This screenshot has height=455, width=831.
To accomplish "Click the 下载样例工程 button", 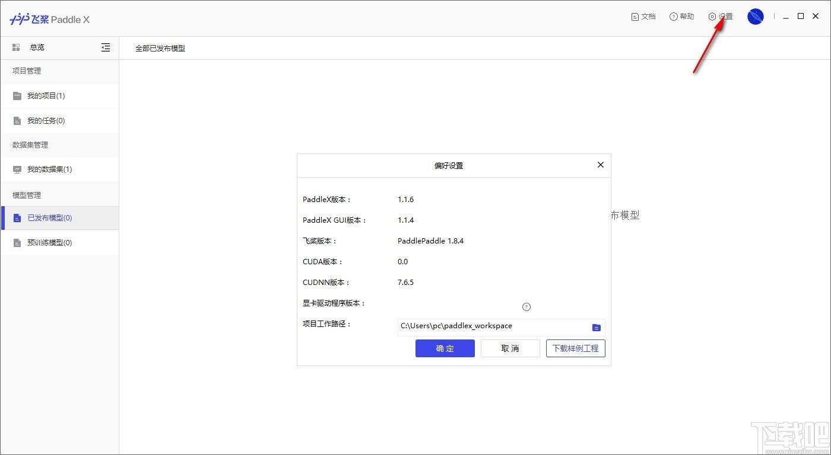I will 576,348.
